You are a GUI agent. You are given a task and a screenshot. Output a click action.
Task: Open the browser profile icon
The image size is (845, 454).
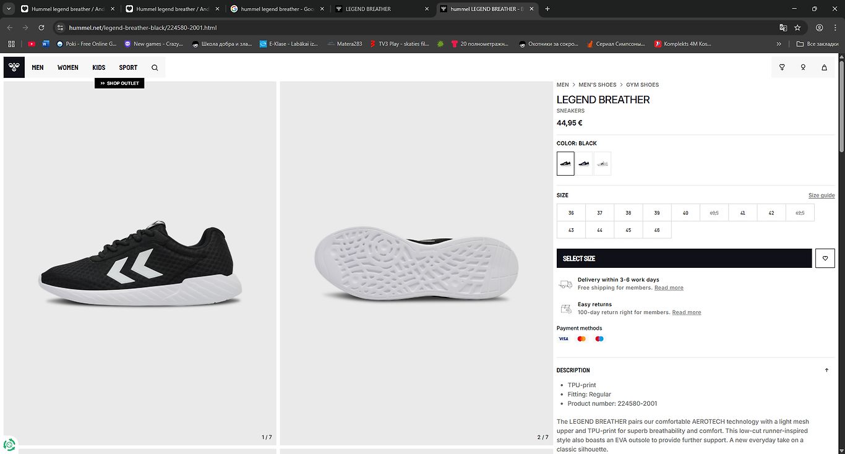[x=819, y=28]
